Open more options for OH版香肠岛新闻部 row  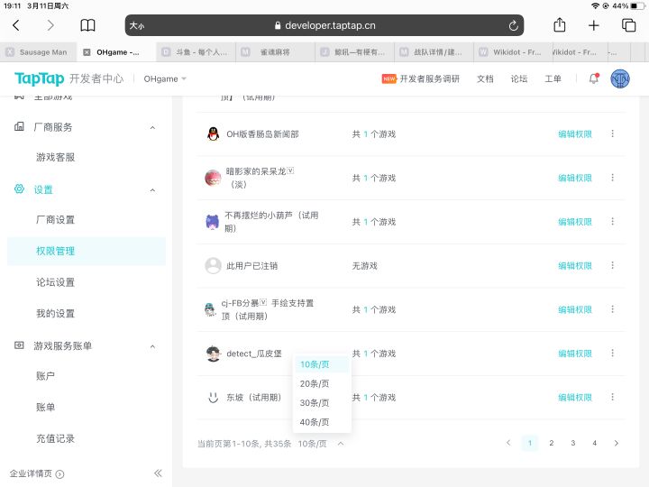(613, 134)
